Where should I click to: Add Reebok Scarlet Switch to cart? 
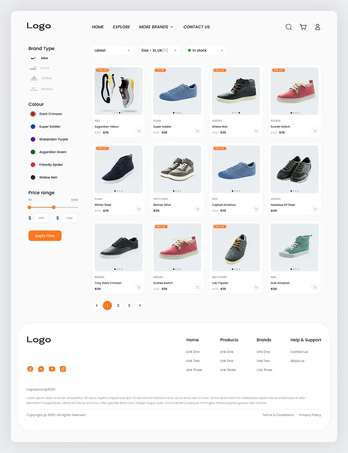tap(315, 131)
